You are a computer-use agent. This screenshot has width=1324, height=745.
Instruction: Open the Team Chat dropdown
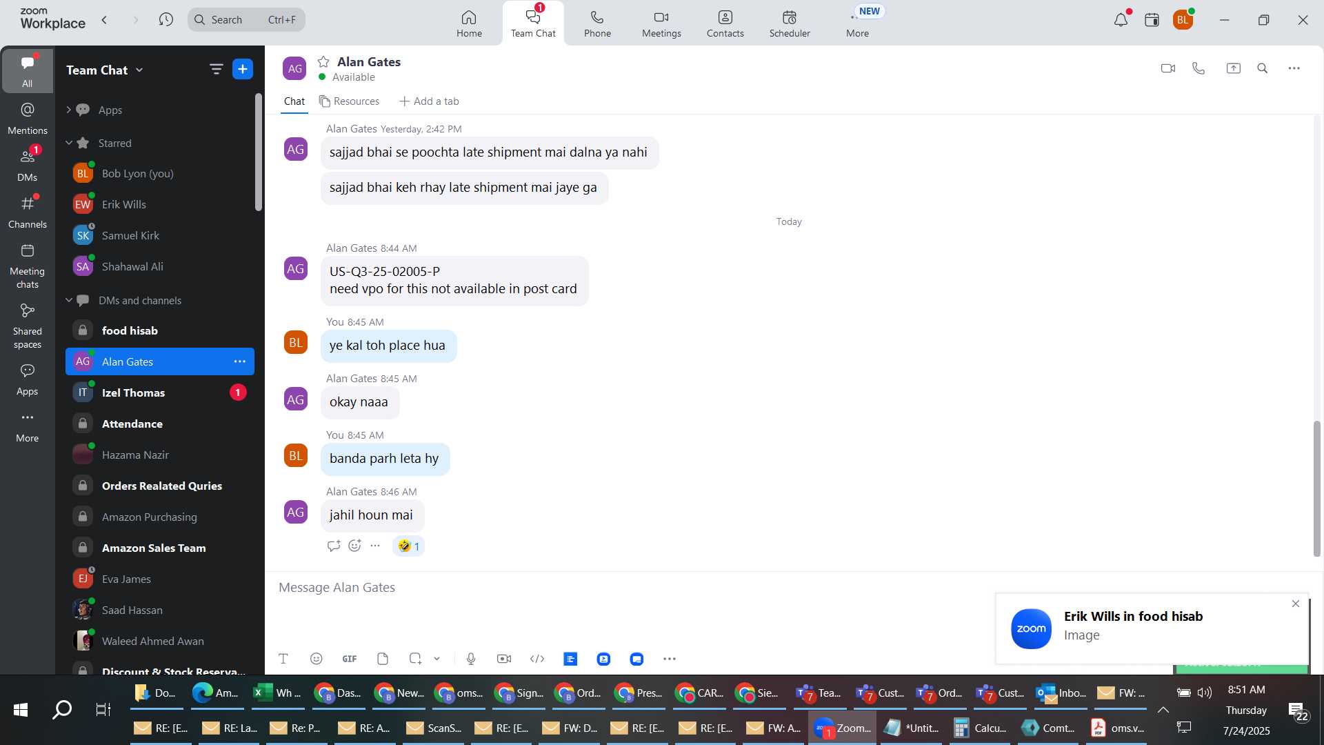point(105,70)
